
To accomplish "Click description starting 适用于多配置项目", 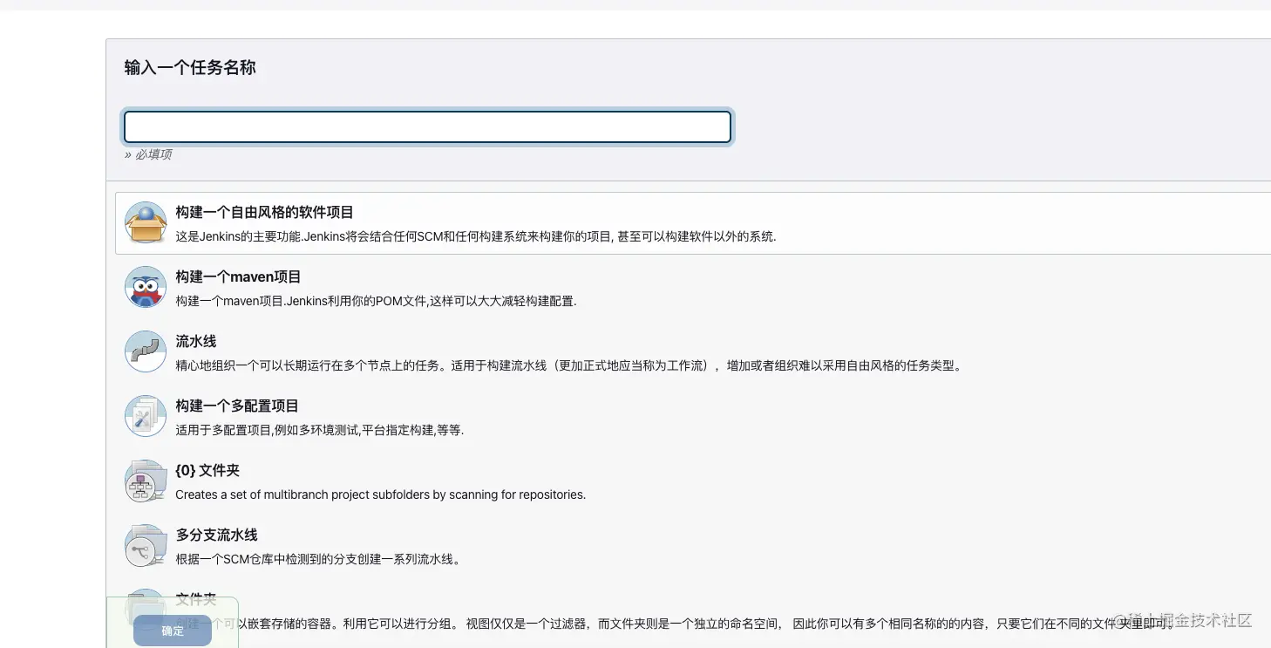I will [319, 430].
